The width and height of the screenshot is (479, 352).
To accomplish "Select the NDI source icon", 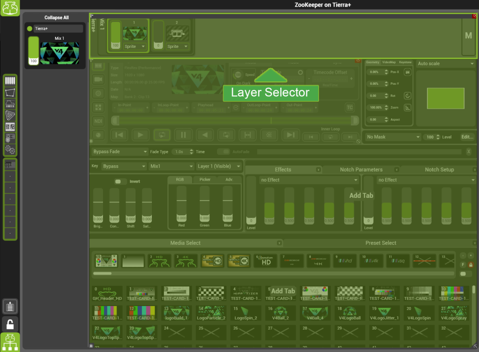I will click(98, 121).
